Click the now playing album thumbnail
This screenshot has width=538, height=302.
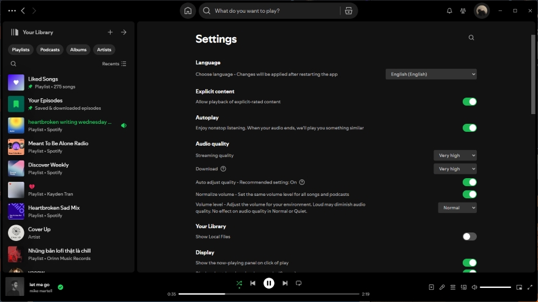pyautogui.click(x=15, y=286)
